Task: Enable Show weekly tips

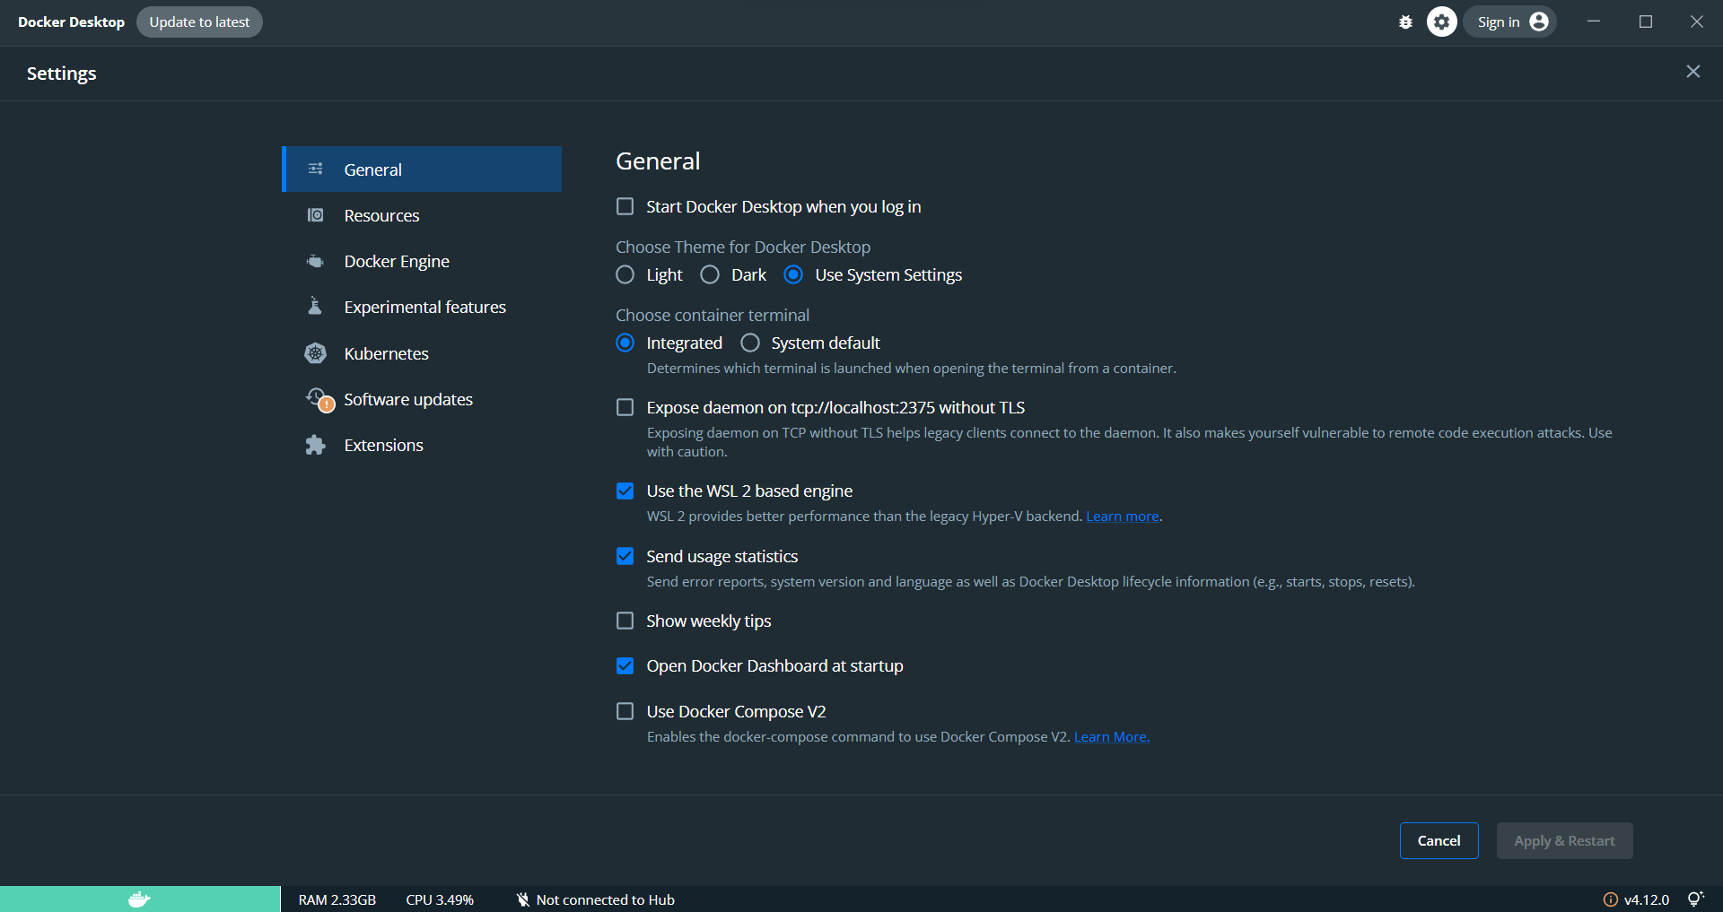Action: coord(625,621)
